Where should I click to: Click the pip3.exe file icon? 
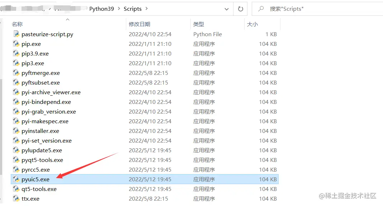pos(16,63)
